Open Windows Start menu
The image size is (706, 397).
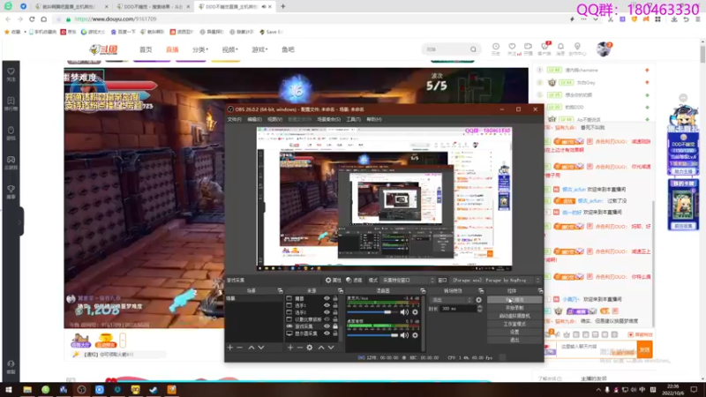pos(9,389)
